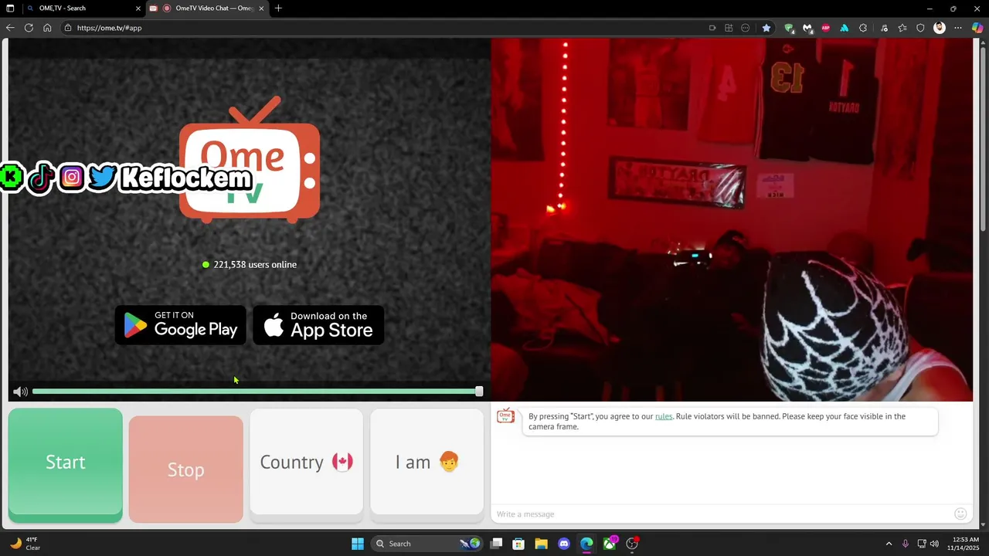989x556 pixels.
Task: Click the volume slider handle
Action: 479,392
